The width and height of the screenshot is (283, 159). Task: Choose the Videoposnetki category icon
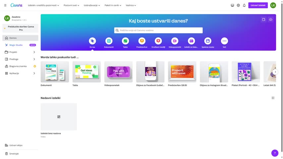coord(175,41)
